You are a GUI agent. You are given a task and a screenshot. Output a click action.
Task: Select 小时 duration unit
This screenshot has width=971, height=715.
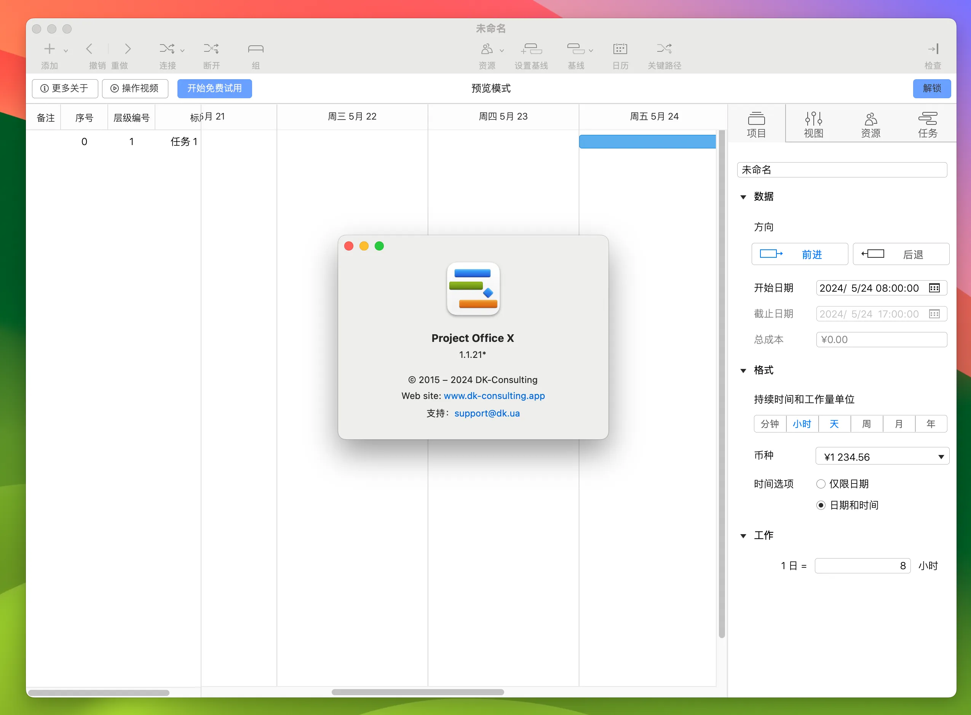802,424
